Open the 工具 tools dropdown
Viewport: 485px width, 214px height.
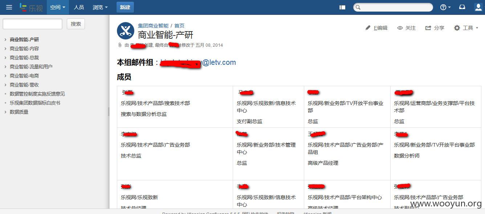click(x=470, y=28)
